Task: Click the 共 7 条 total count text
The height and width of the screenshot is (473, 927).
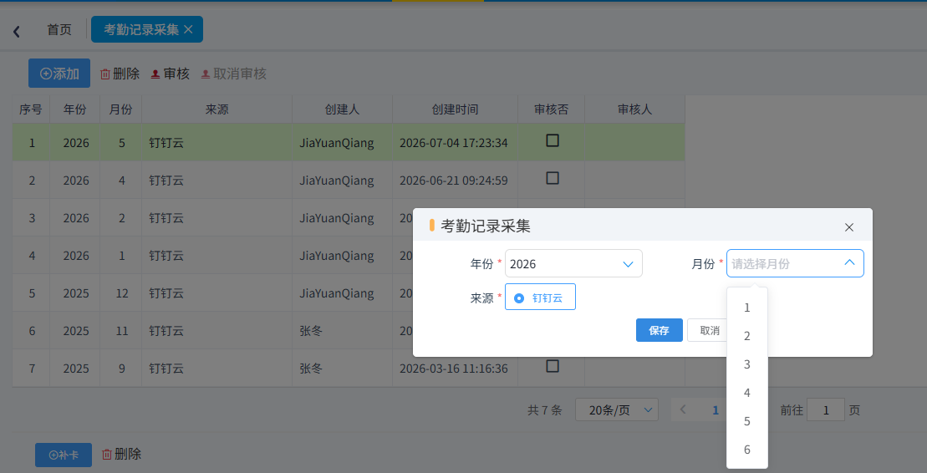Action: click(544, 410)
